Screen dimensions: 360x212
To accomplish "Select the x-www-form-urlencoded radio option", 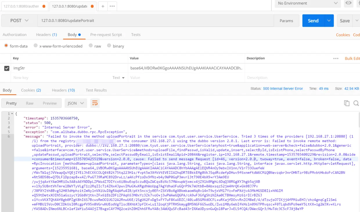I will [x=35, y=46].
